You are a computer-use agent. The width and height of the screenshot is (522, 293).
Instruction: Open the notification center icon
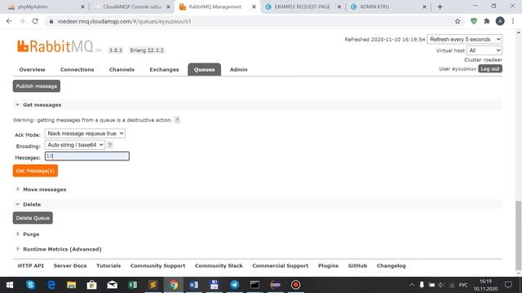(508, 285)
